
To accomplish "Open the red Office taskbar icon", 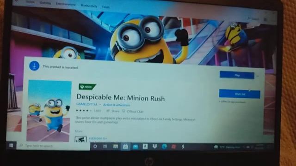I will 174,147.
